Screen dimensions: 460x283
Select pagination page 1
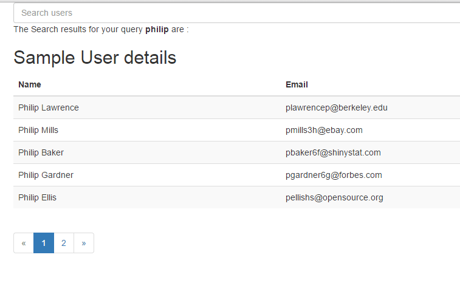click(44, 243)
